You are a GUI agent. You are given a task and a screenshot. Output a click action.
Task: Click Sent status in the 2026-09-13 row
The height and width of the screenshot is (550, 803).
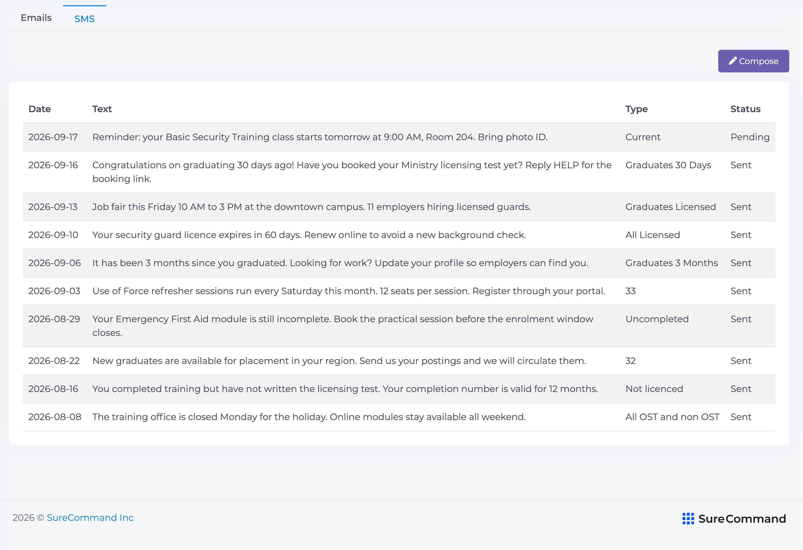741,207
